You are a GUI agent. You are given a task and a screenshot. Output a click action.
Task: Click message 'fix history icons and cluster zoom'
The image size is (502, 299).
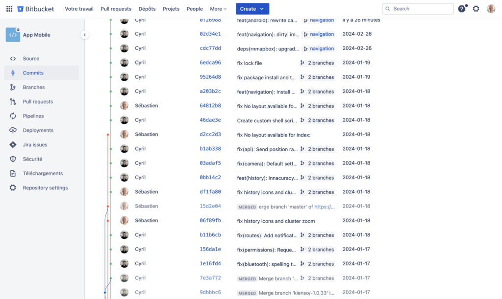click(x=276, y=221)
